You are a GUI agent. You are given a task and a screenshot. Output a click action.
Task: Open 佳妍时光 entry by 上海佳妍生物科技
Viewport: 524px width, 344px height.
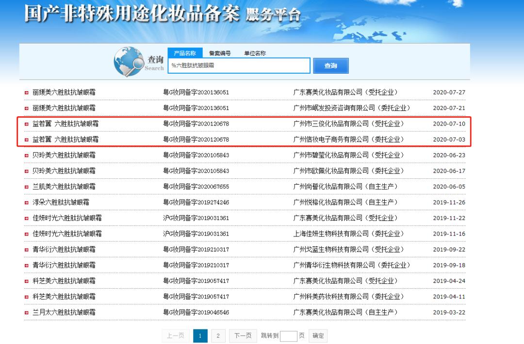67,234
